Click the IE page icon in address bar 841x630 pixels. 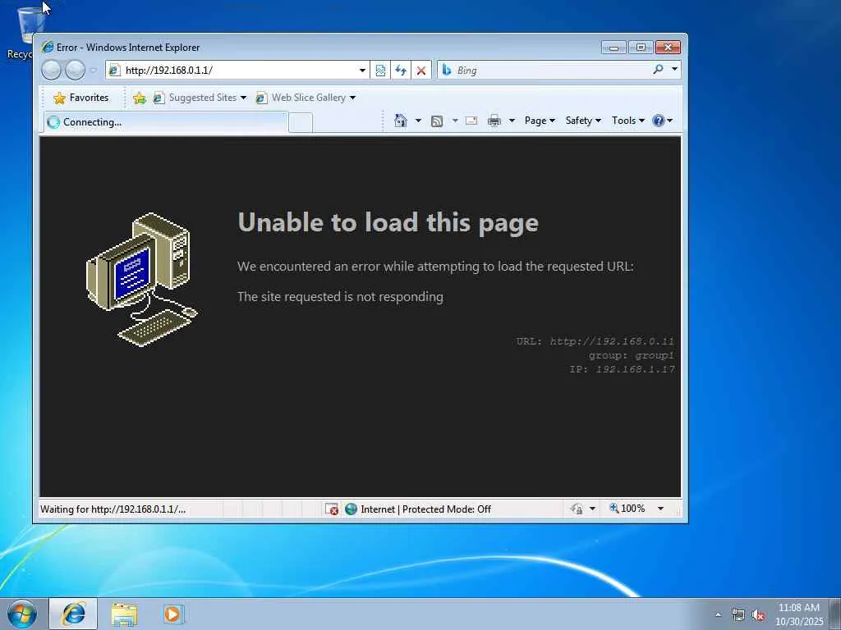click(114, 71)
